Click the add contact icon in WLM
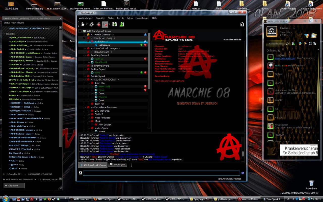This screenshot has height=202, width=323. point(293,44)
